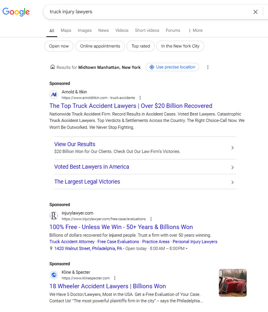Viewport: 268px width, 312px height.
Task: Click the Google logo
Action: [16, 12]
